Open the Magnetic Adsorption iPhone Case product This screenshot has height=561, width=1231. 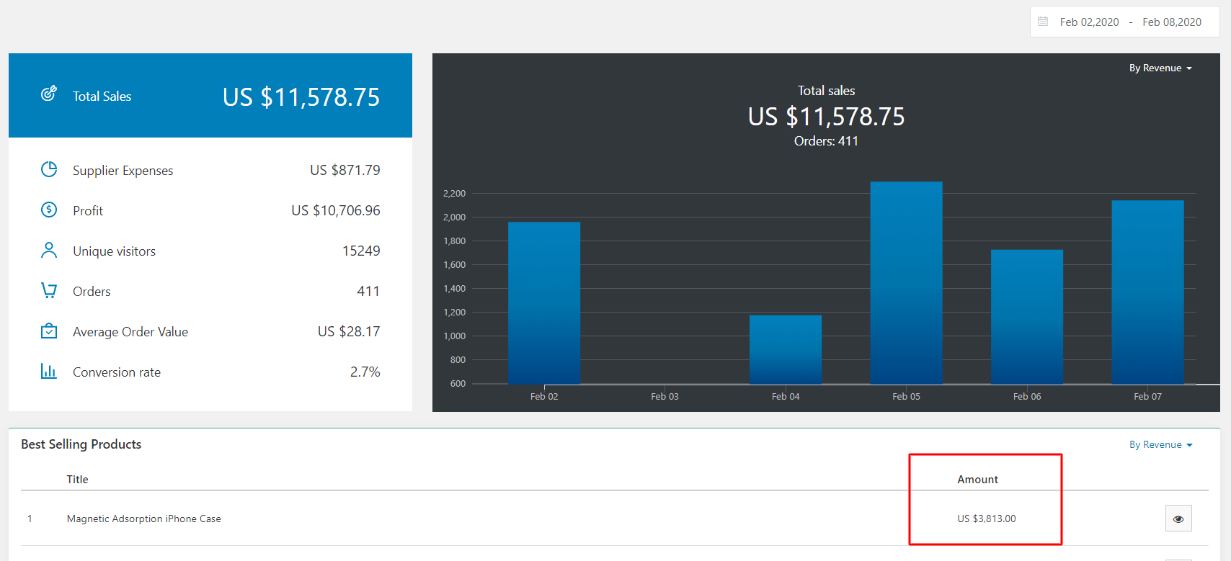click(144, 519)
